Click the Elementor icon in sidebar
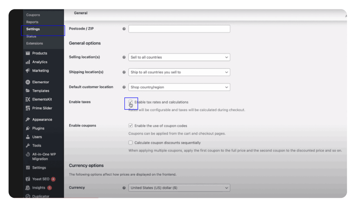Viewport: 355px width, 210px height. click(28, 82)
